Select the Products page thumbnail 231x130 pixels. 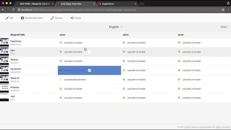(4, 89)
